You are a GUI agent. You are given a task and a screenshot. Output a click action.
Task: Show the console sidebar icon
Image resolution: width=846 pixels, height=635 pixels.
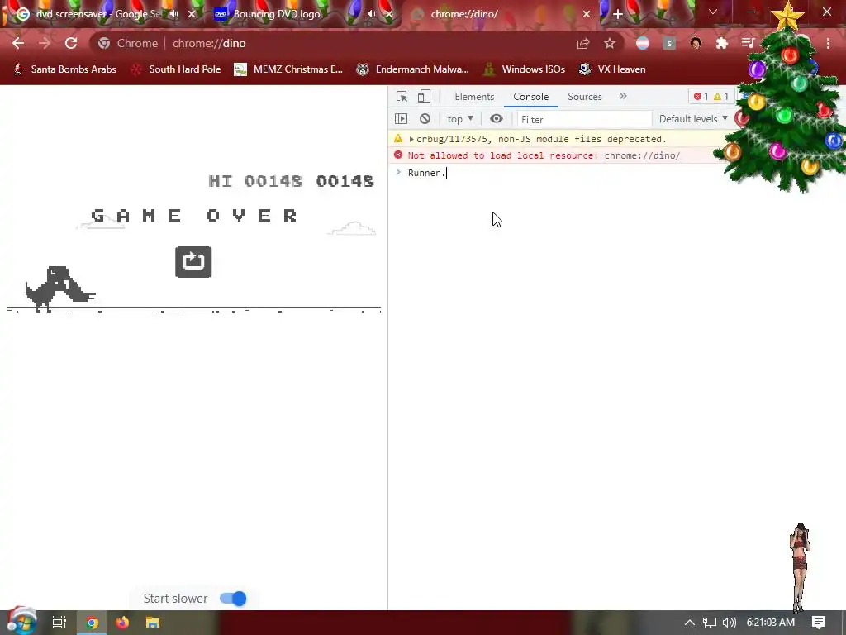coord(401,119)
